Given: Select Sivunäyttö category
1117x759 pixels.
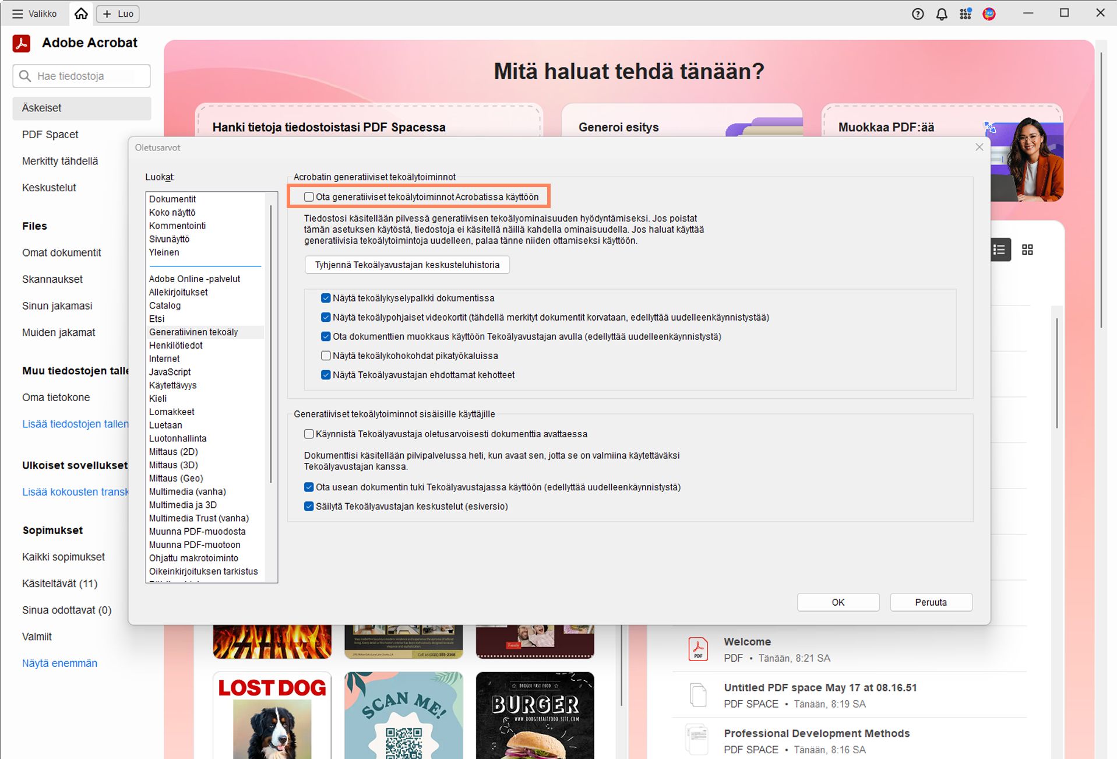Looking at the screenshot, I should [x=169, y=239].
